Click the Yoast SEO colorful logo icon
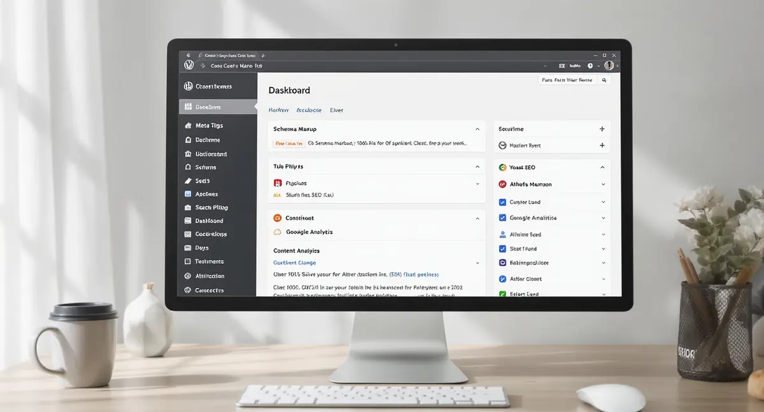Screen dimensions: 764x412 pyautogui.click(x=502, y=167)
